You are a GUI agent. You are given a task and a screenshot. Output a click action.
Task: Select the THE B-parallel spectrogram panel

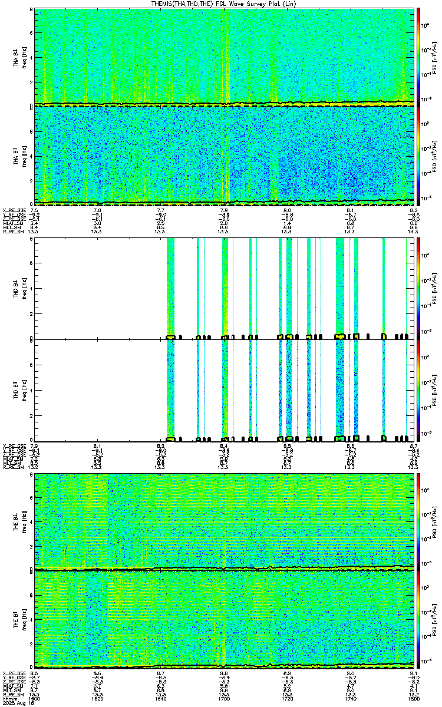coord(224,619)
